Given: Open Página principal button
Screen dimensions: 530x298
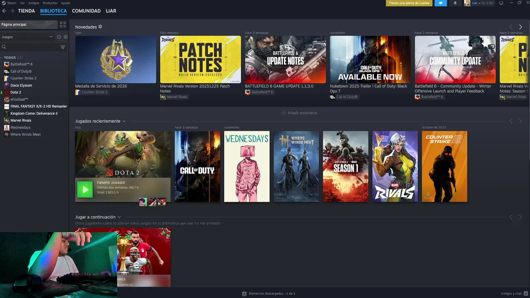Looking at the screenshot, I should coord(28,24).
